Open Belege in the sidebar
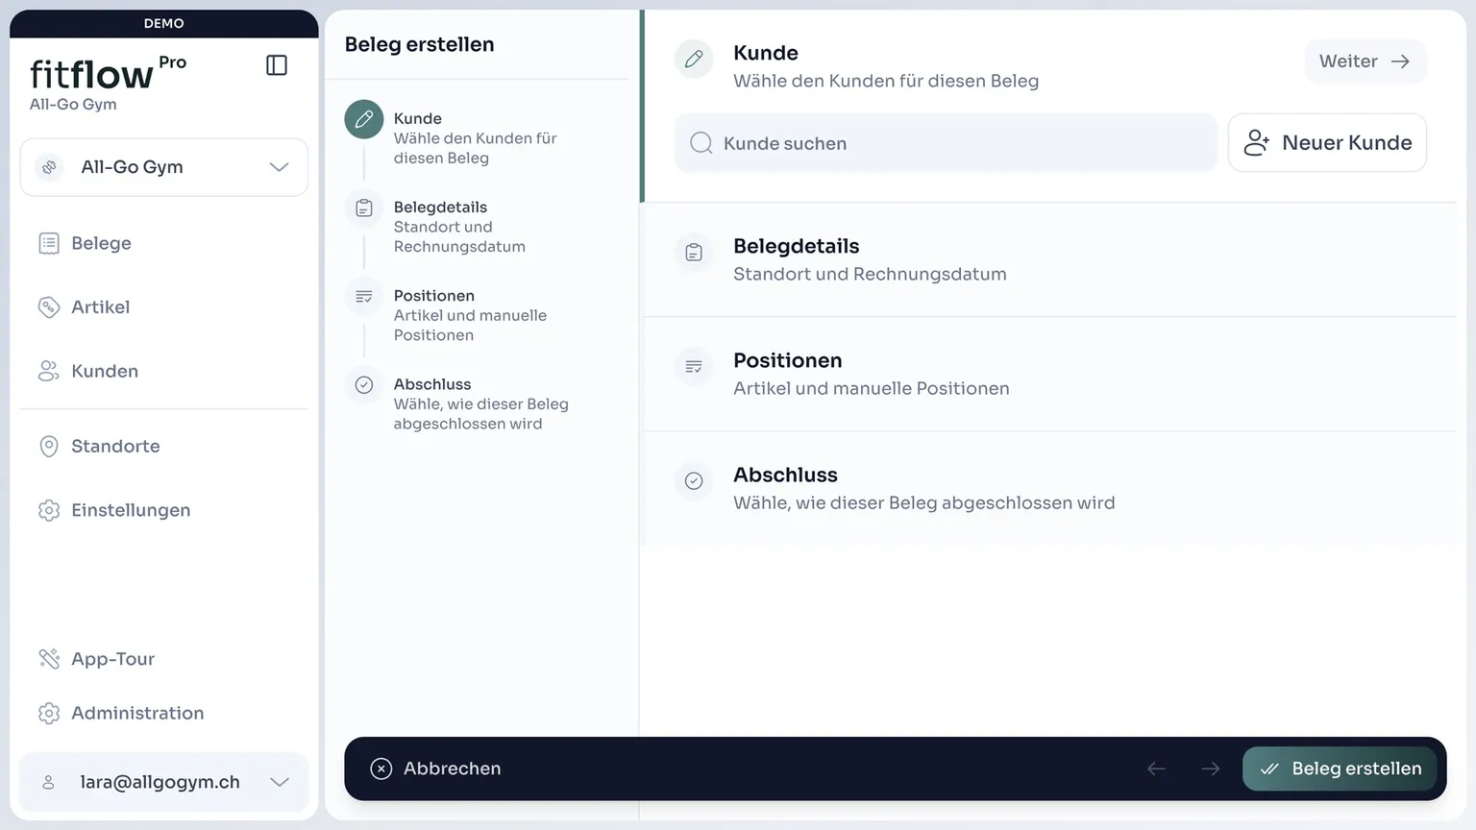The height and width of the screenshot is (830, 1476). click(164, 244)
